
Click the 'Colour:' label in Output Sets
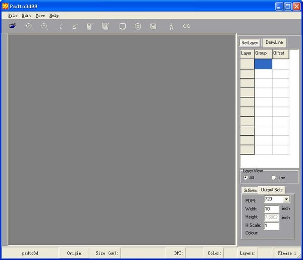[251, 233]
